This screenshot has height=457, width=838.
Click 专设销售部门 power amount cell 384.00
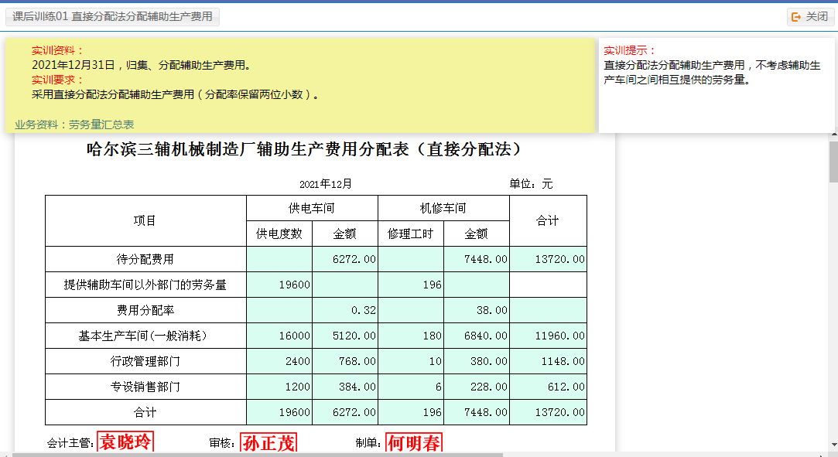click(x=345, y=387)
